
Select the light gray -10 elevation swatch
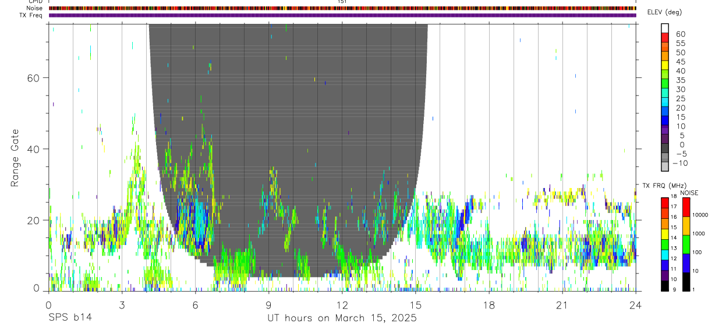[665, 166]
